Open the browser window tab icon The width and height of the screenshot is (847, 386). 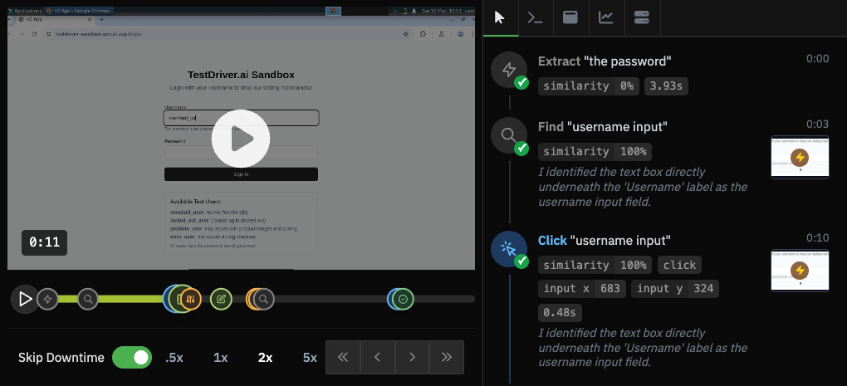570,17
